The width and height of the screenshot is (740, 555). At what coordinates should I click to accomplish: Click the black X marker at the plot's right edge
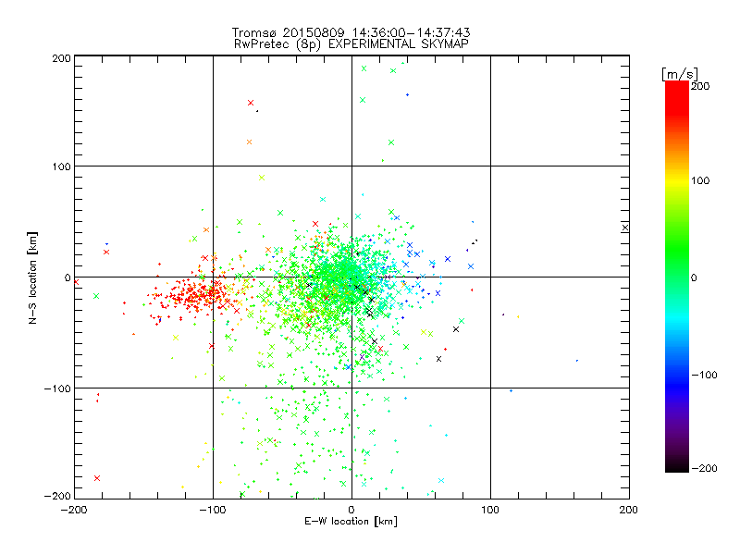click(625, 228)
